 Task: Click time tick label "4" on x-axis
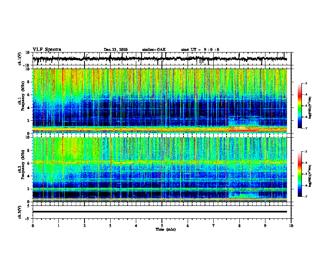click(x=136, y=226)
